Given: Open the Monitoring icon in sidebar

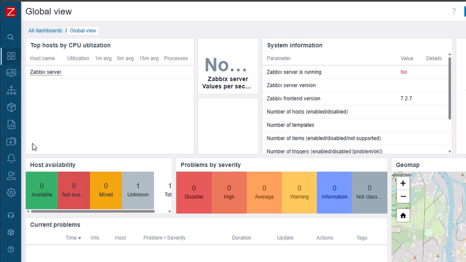Looking at the screenshot, I should 11,73.
